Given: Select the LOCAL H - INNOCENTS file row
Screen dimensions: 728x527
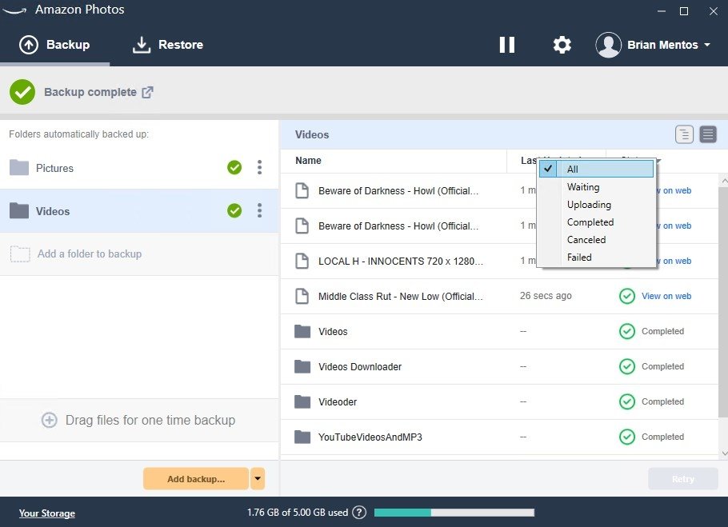Looking at the screenshot, I should 499,262.
